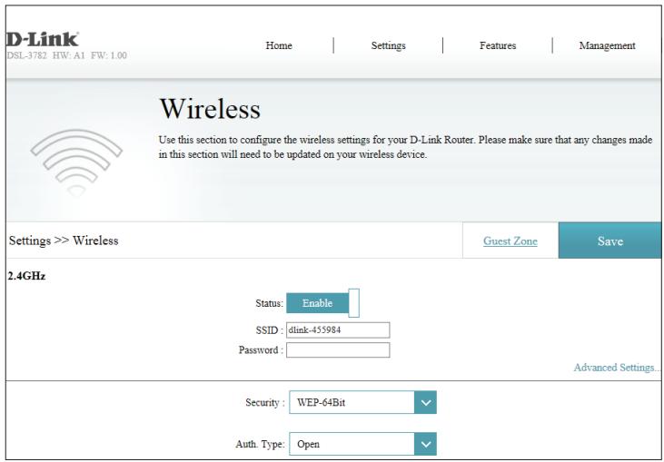Screen dimensions: 664x462
Task: Open the Security combo box showing WEP-64Bit
Action: [351, 401]
